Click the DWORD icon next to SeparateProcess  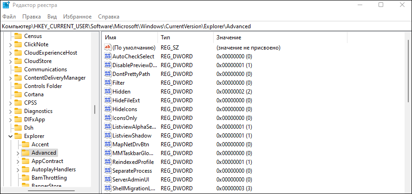point(108,171)
